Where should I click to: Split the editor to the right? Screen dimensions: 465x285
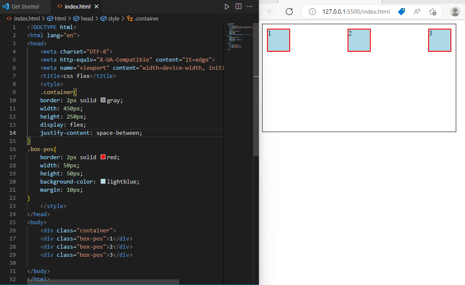click(238, 6)
